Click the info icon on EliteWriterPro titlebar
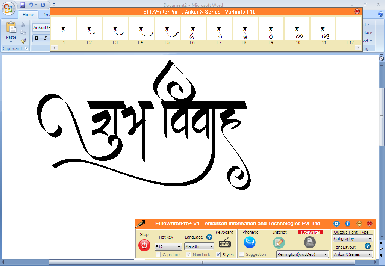 point(348,223)
